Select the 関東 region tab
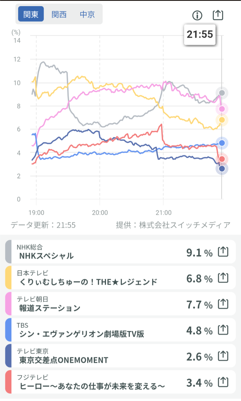The height and width of the screenshot is (401, 241). point(31,14)
